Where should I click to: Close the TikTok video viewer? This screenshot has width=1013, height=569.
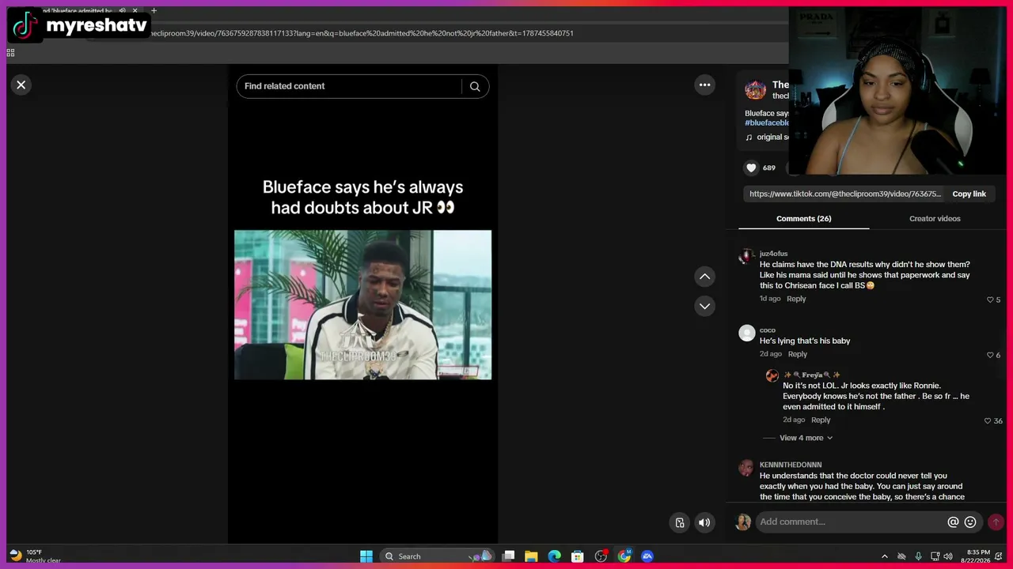click(21, 85)
